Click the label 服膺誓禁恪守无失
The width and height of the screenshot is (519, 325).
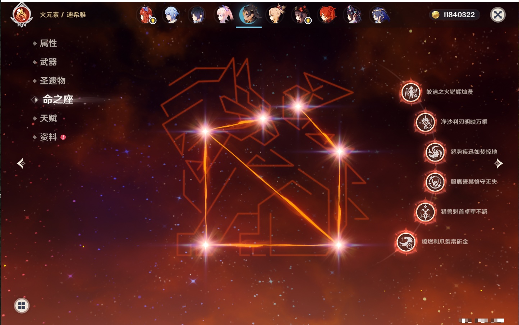pos(474,182)
